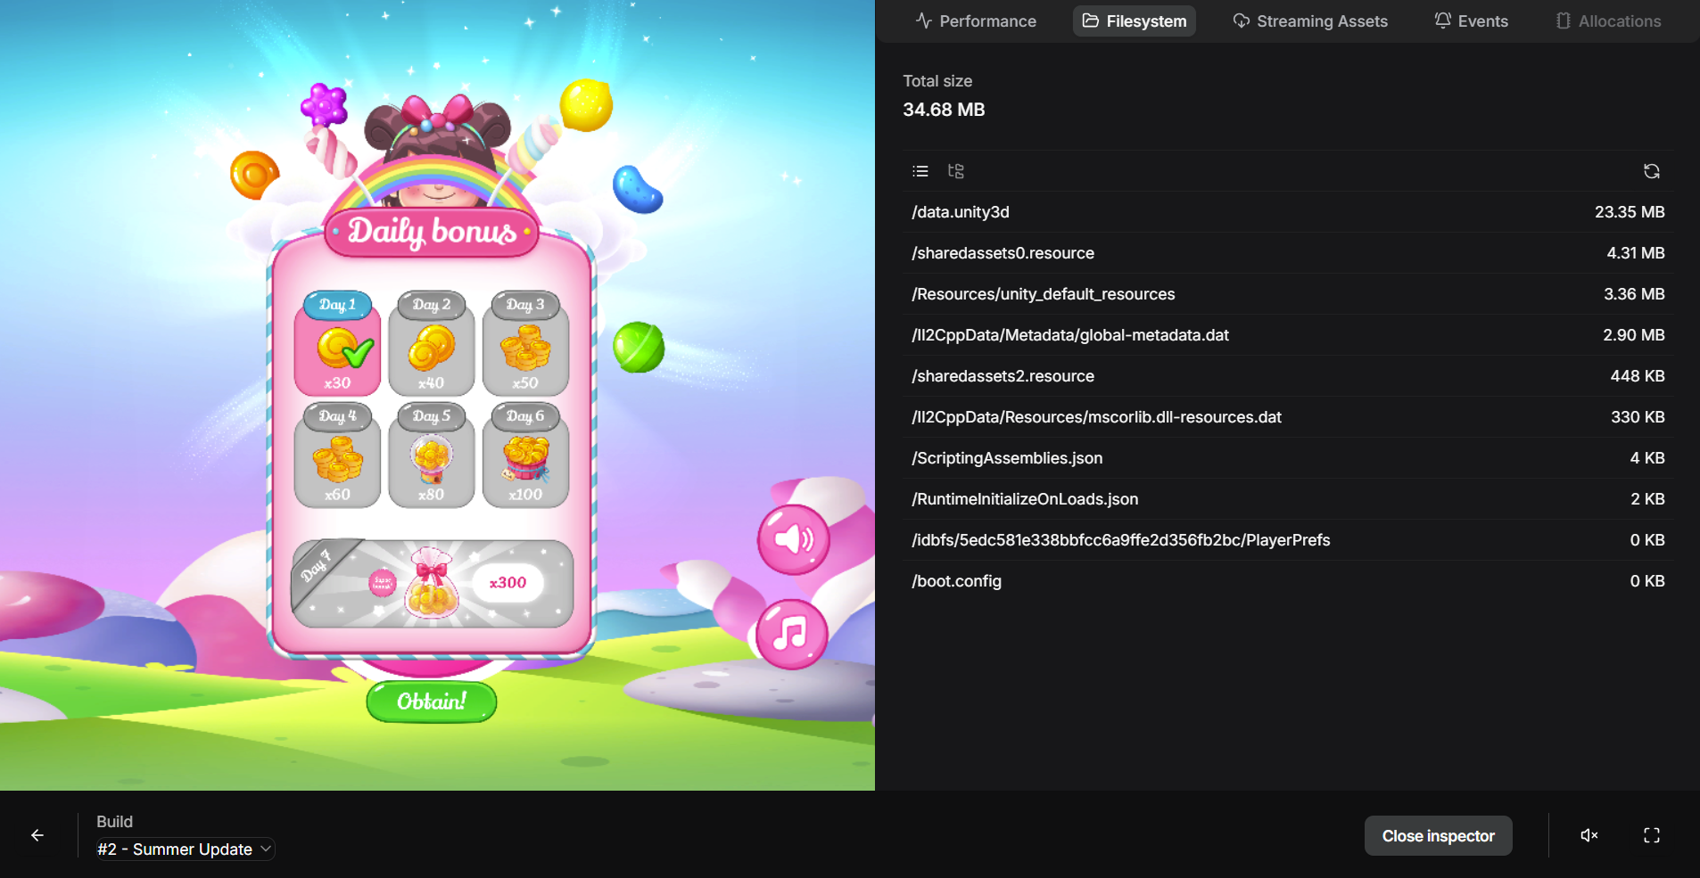
Task: Open the Allocations tab
Action: 1608,21
